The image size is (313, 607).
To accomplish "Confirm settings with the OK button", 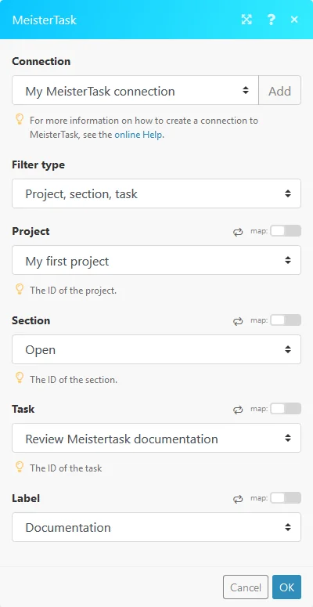I will [x=286, y=587].
